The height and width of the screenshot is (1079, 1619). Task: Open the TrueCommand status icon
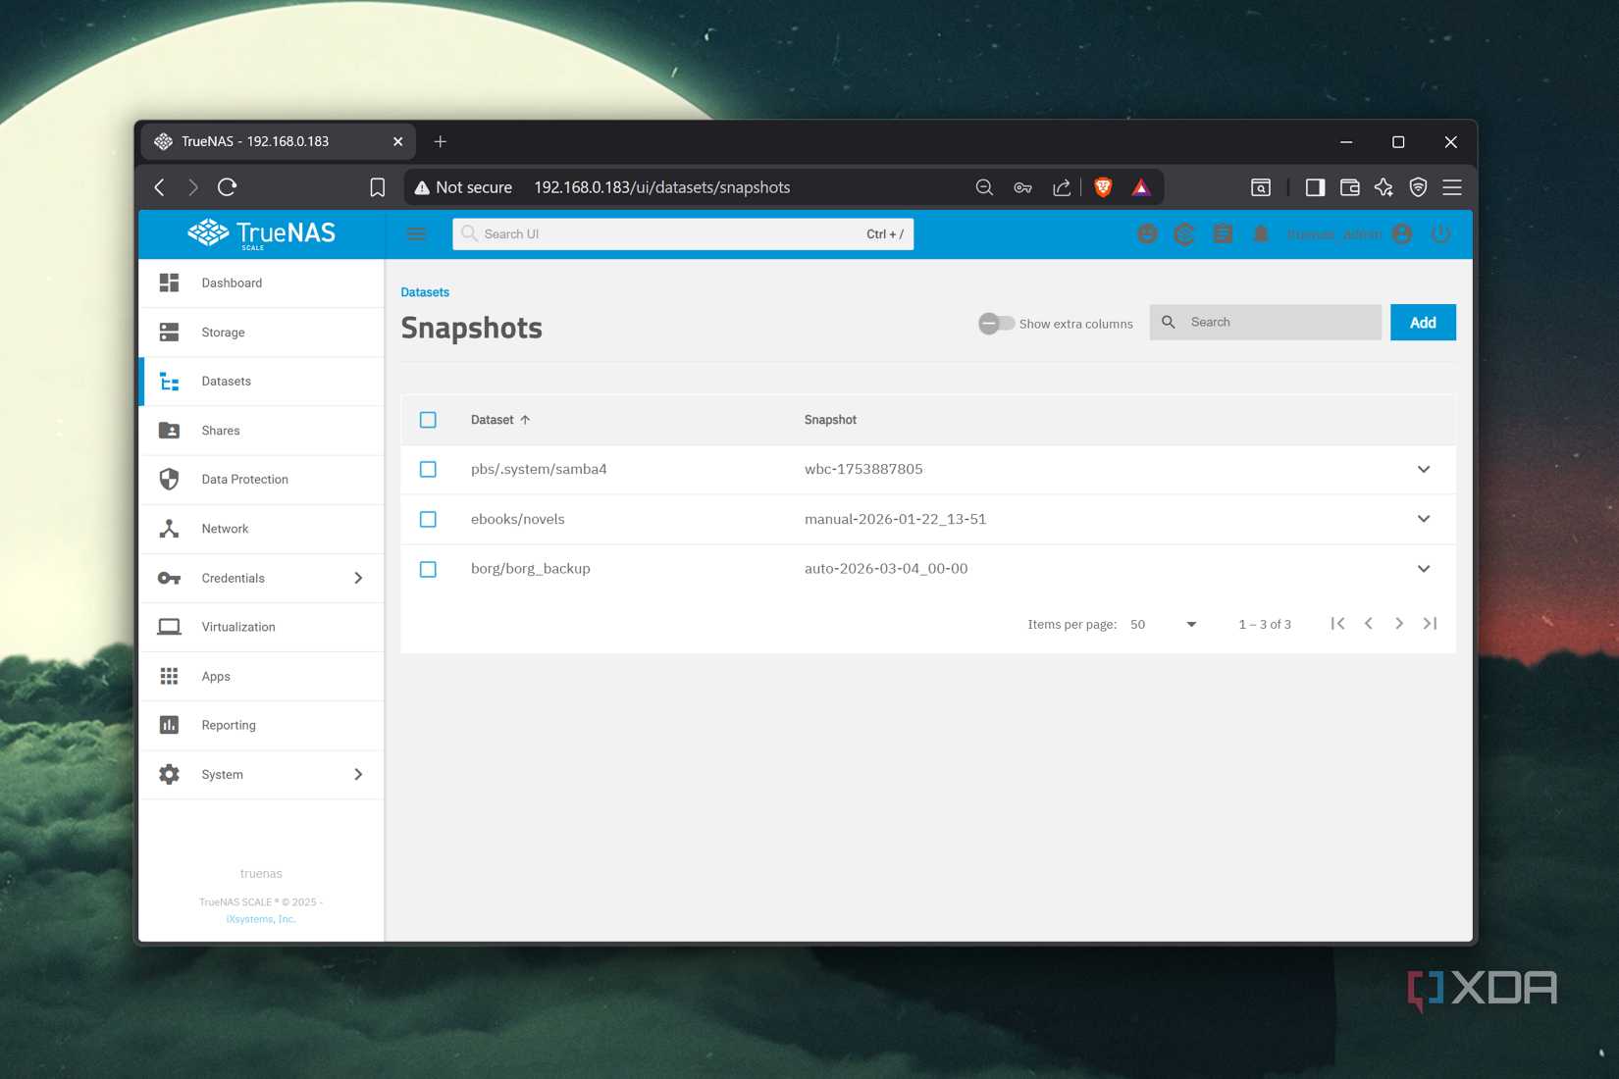tap(1184, 233)
